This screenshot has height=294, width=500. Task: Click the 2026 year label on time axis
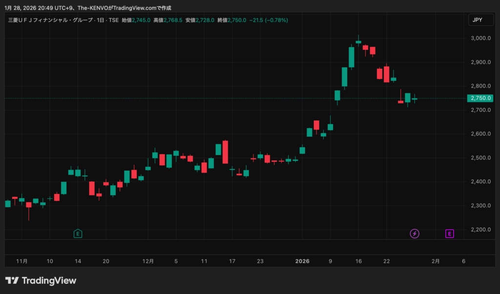[303, 261]
